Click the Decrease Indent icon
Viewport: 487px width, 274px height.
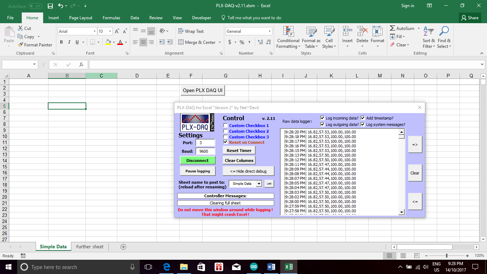162,42
